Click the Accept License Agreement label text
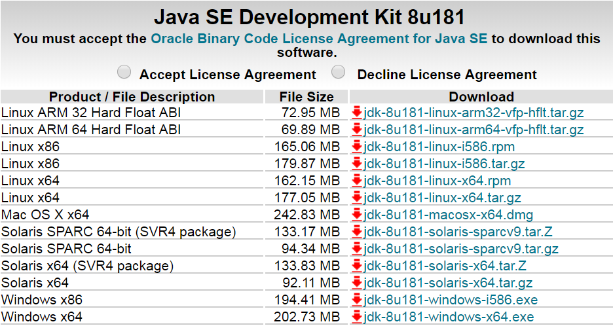The height and width of the screenshot is (326, 613). tap(227, 75)
